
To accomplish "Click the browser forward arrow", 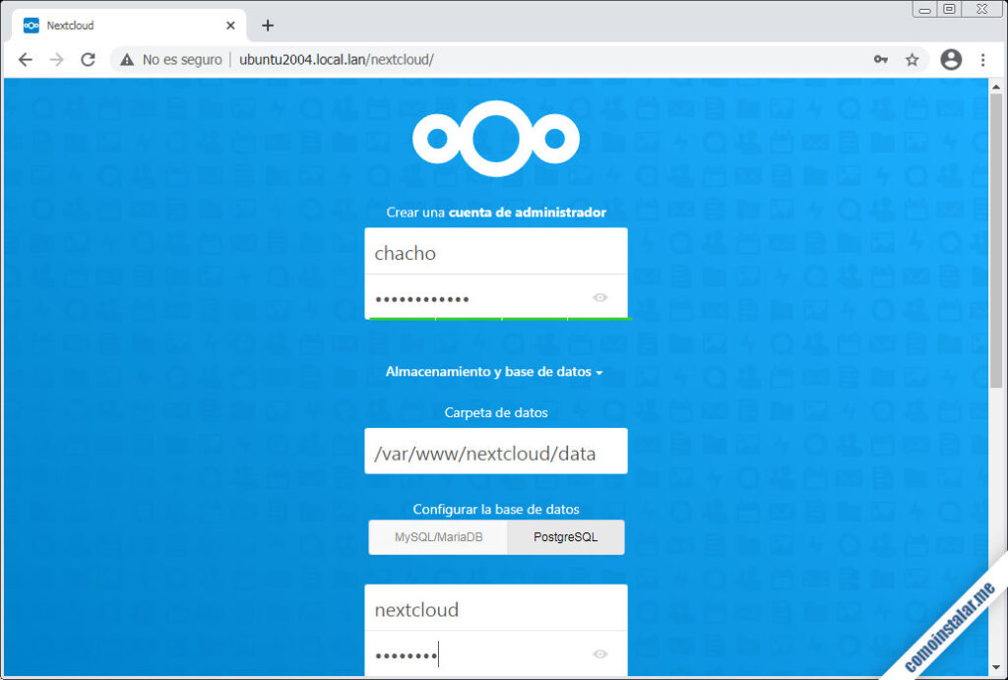I will 56,60.
